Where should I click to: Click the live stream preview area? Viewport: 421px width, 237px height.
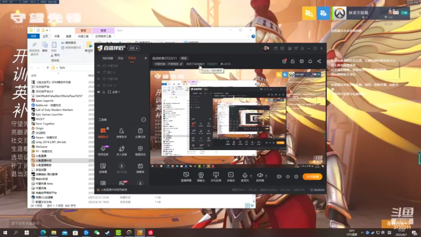click(x=238, y=118)
